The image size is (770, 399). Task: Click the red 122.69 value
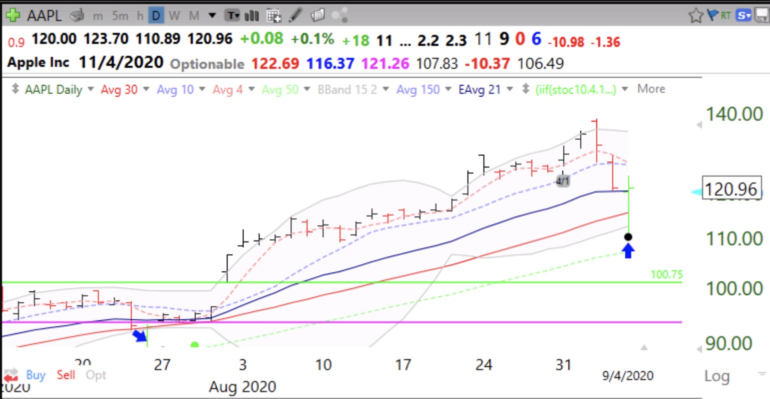pyautogui.click(x=275, y=64)
